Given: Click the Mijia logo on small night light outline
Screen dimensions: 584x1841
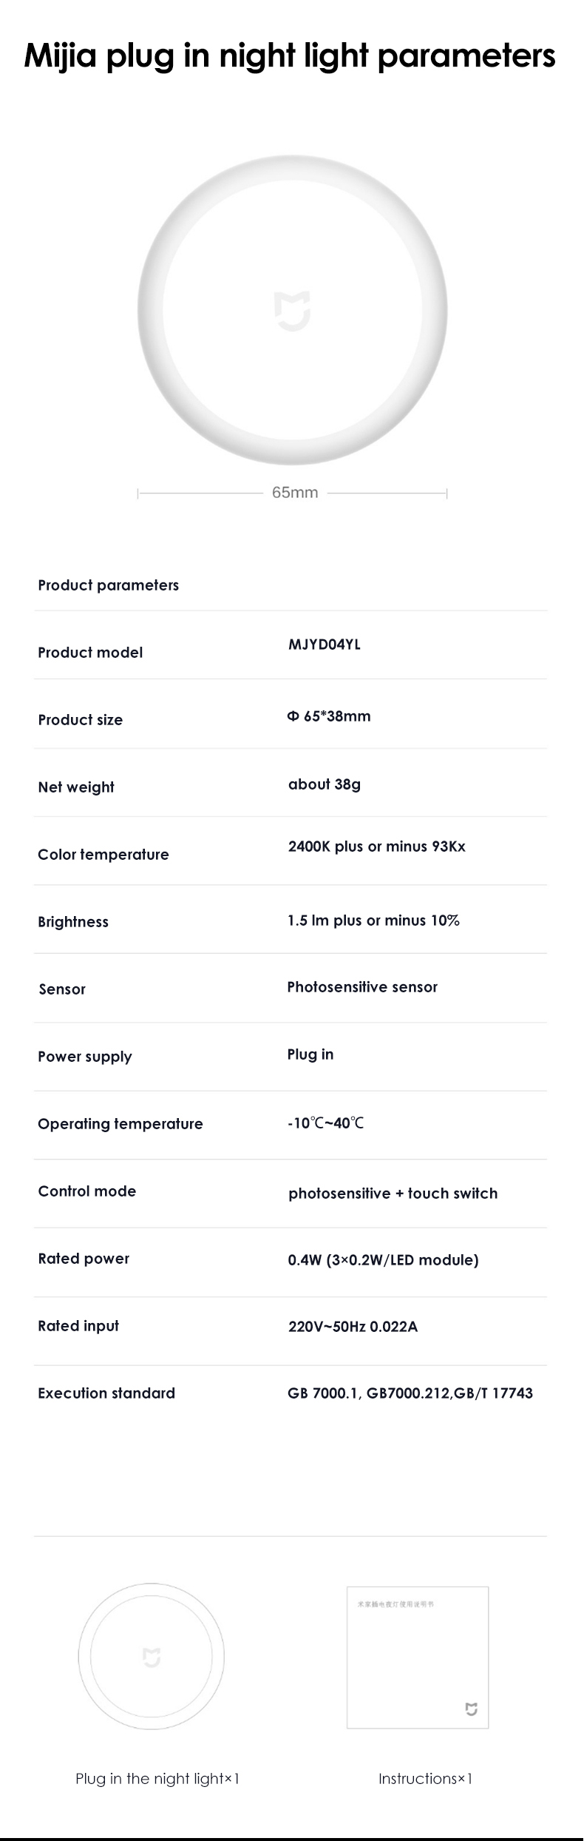Looking at the screenshot, I should (x=152, y=1657).
